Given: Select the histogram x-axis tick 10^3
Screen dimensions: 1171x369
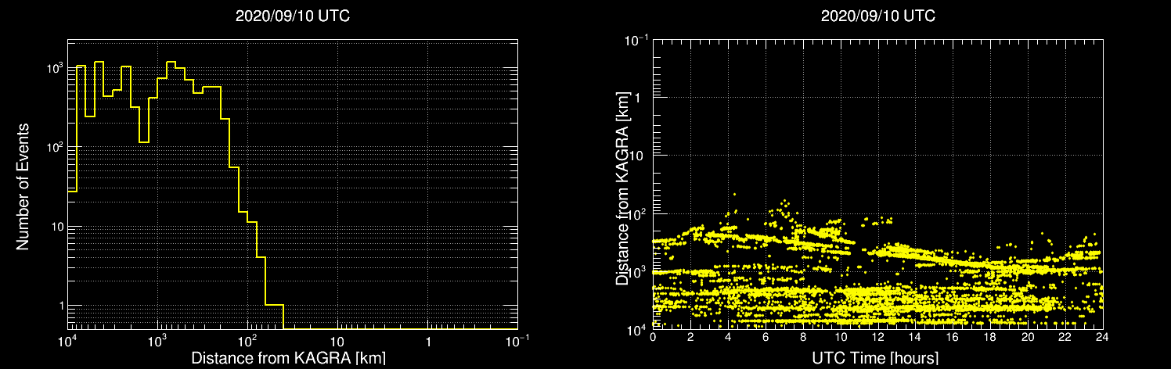Looking at the screenshot, I should tap(158, 341).
